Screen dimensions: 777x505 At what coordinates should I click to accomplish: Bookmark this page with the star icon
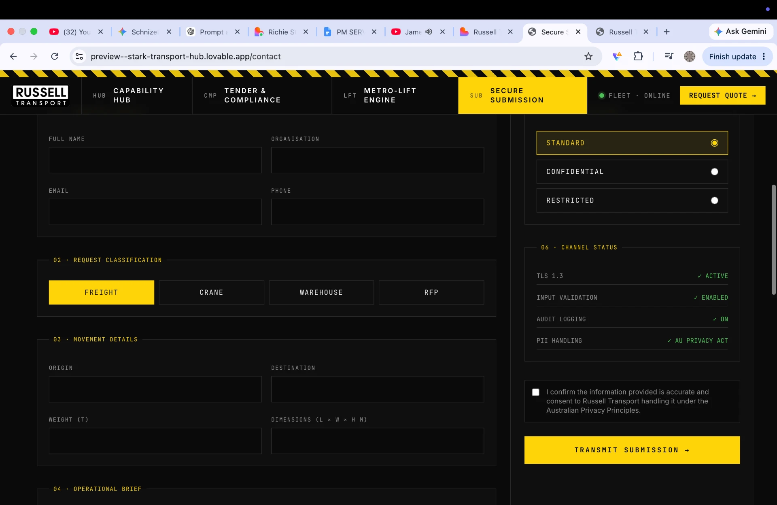(x=588, y=56)
